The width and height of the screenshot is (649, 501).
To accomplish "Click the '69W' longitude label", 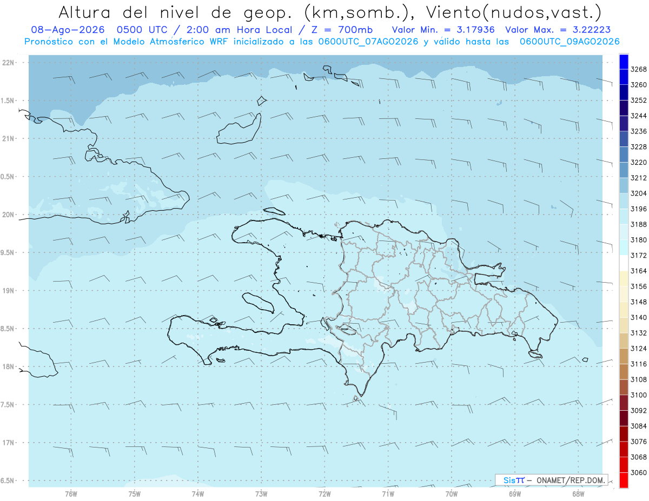I will tap(515, 493).
